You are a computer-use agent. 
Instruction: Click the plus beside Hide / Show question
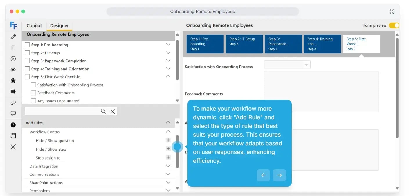tap(168, 140)
